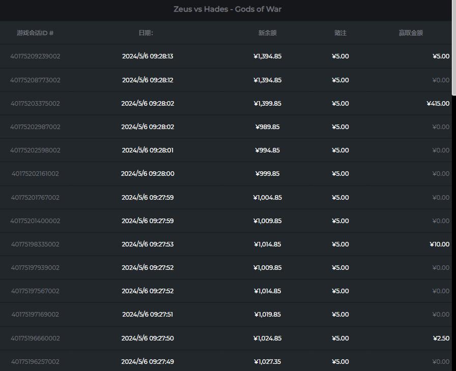456x371 pixels.
Task: Select session ID 40175197567002
Action: click(x=35, y=291)
